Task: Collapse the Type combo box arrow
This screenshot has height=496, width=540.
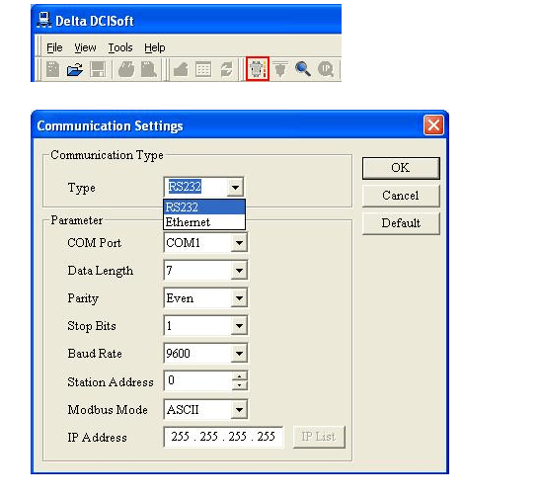Action: coord(235,187)
